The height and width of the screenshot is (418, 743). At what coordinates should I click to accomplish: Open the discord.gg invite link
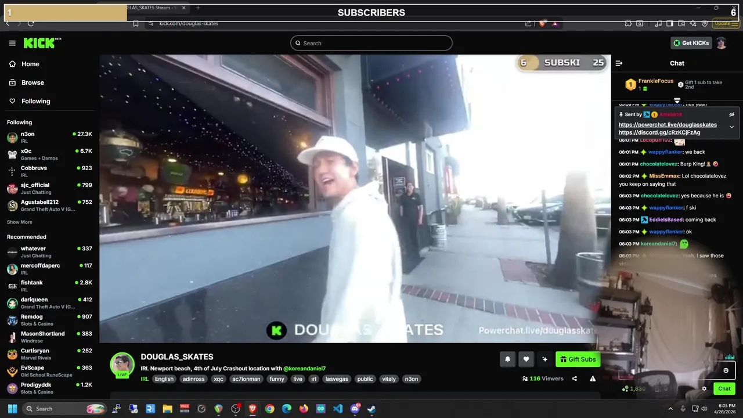(659, 132)
